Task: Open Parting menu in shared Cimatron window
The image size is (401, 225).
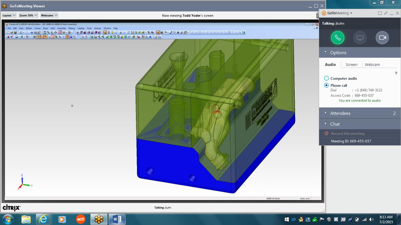Action: [x=72, y=28]
